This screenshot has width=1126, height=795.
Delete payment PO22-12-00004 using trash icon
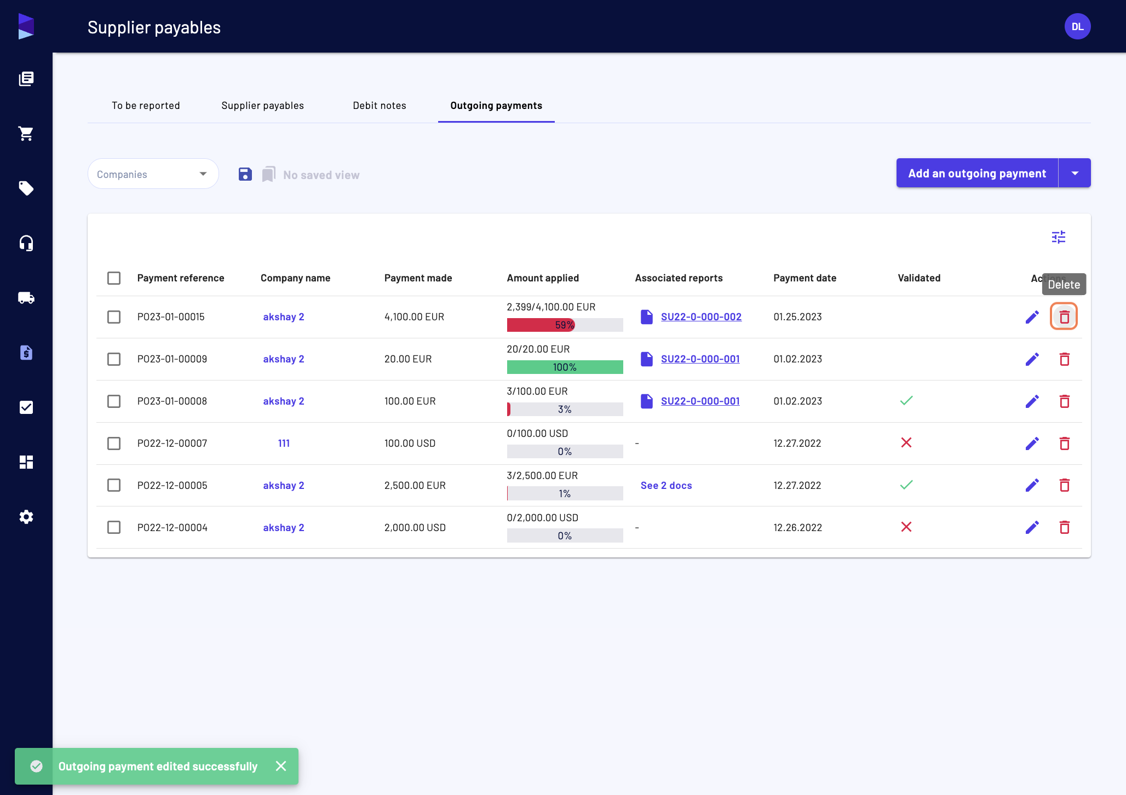click(1065, 527)
